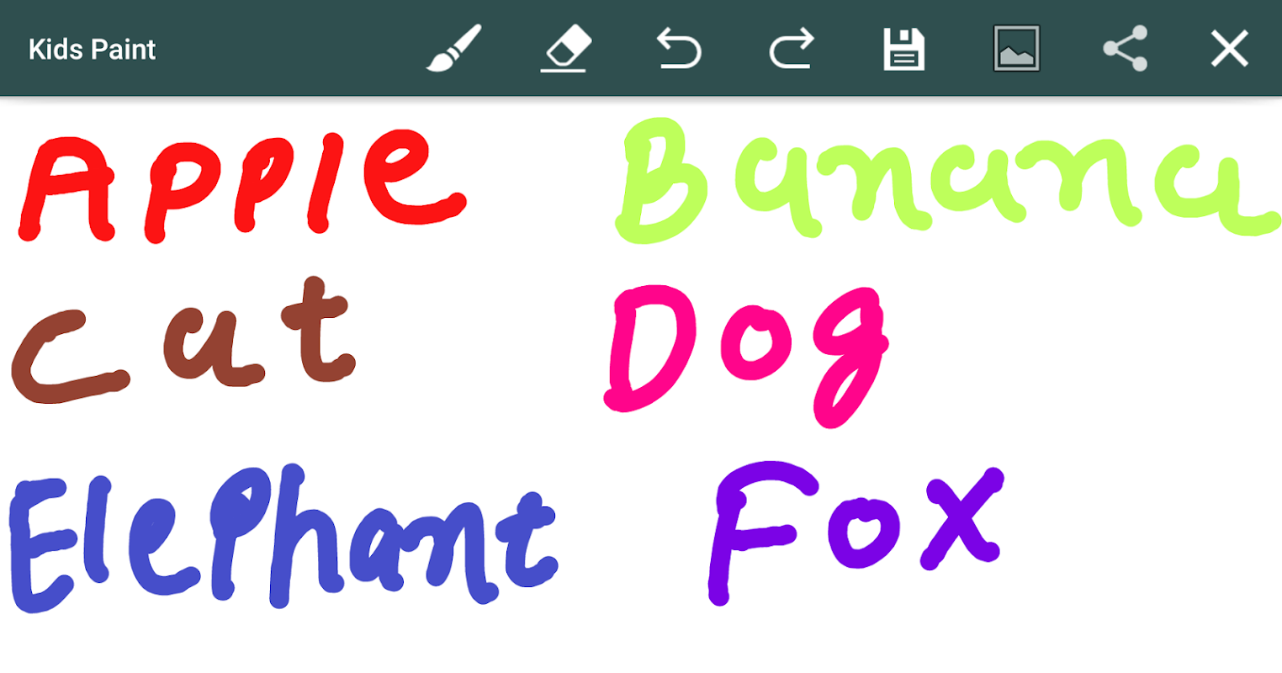Tap the pink handwritten word Dog

point(746,357)
